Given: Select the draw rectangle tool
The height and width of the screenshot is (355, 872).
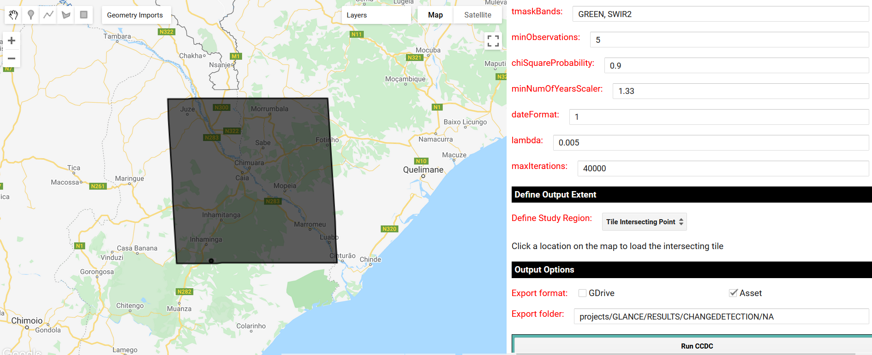Looking at the screenshot, I should [x=84, y=15].
